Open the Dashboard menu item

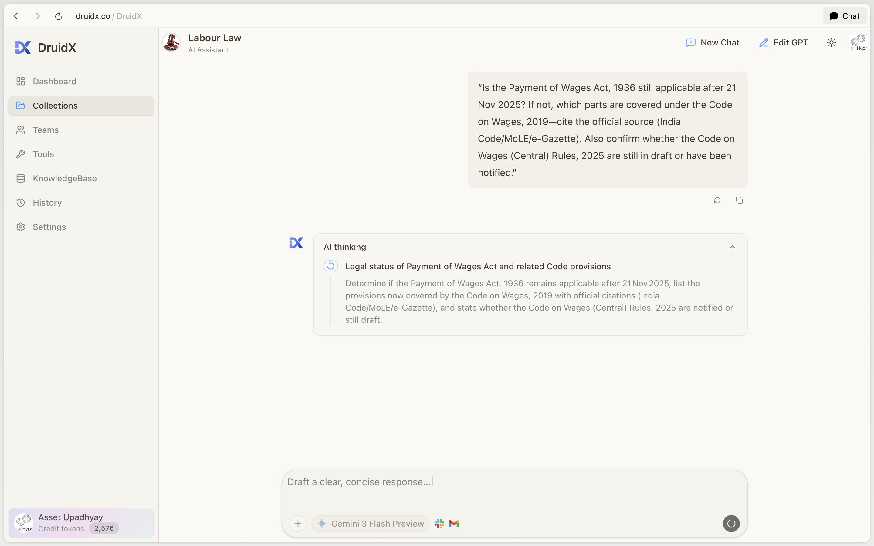(x=55, y=81)
